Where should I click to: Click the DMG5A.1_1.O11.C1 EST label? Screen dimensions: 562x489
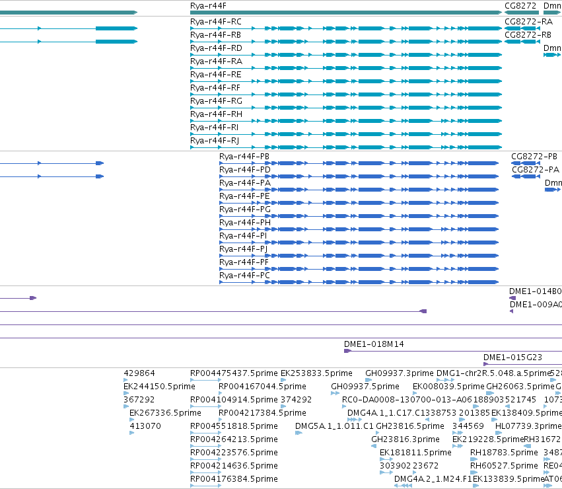pos(334,427)
